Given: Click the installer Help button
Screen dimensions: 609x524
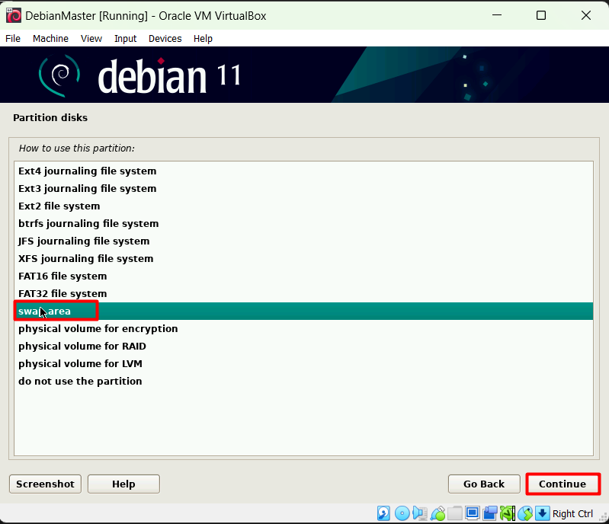Looking at the screenshot, I should [x=123, y=484].
